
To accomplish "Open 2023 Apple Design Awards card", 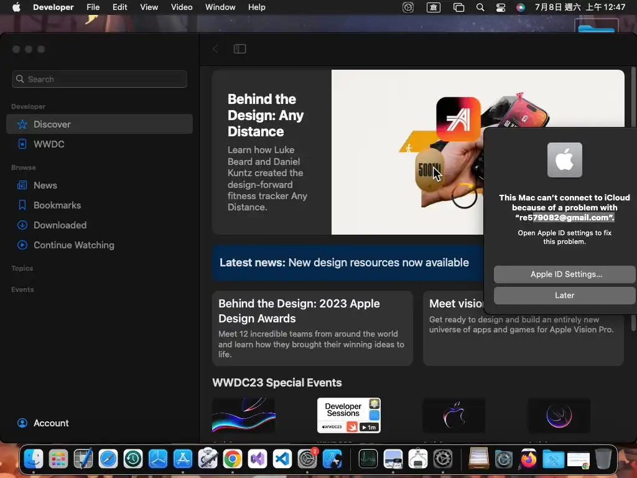I will coord(312,328).
